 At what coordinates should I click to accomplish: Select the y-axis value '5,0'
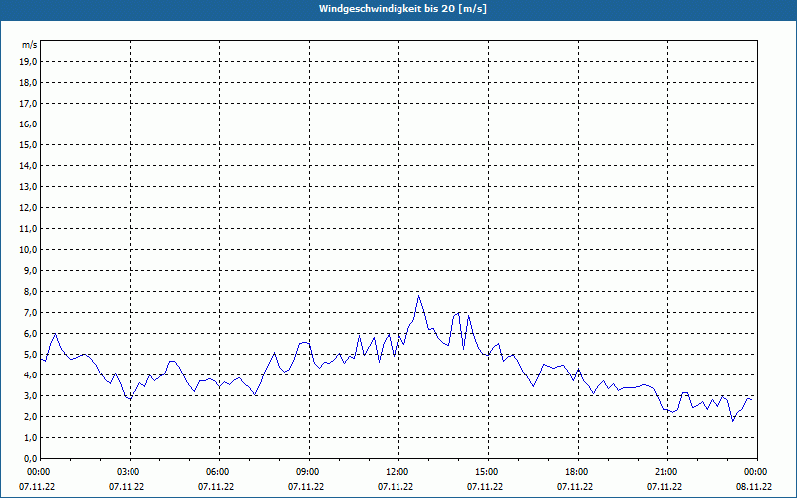pyautogui.click(x=31, y=355)
